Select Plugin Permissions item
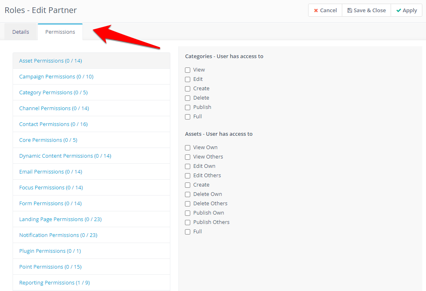 (50, 251)
